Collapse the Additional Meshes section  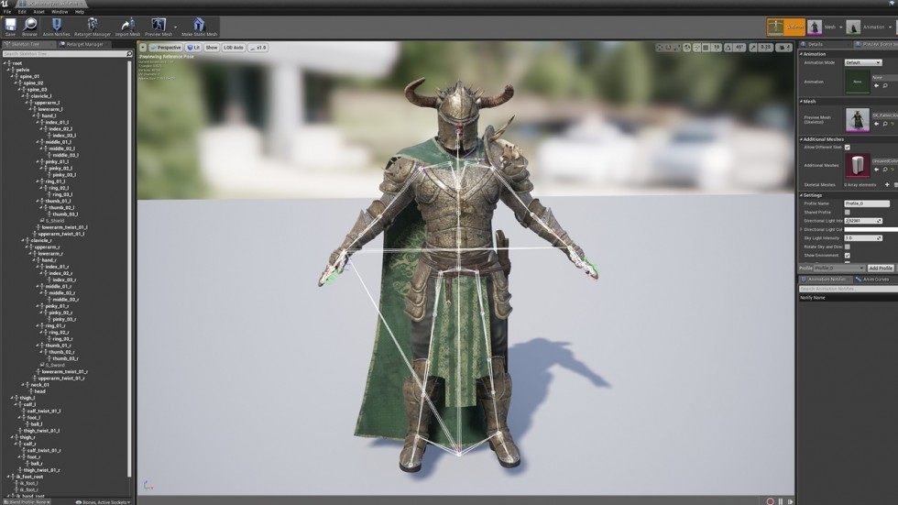coord(801,139)
